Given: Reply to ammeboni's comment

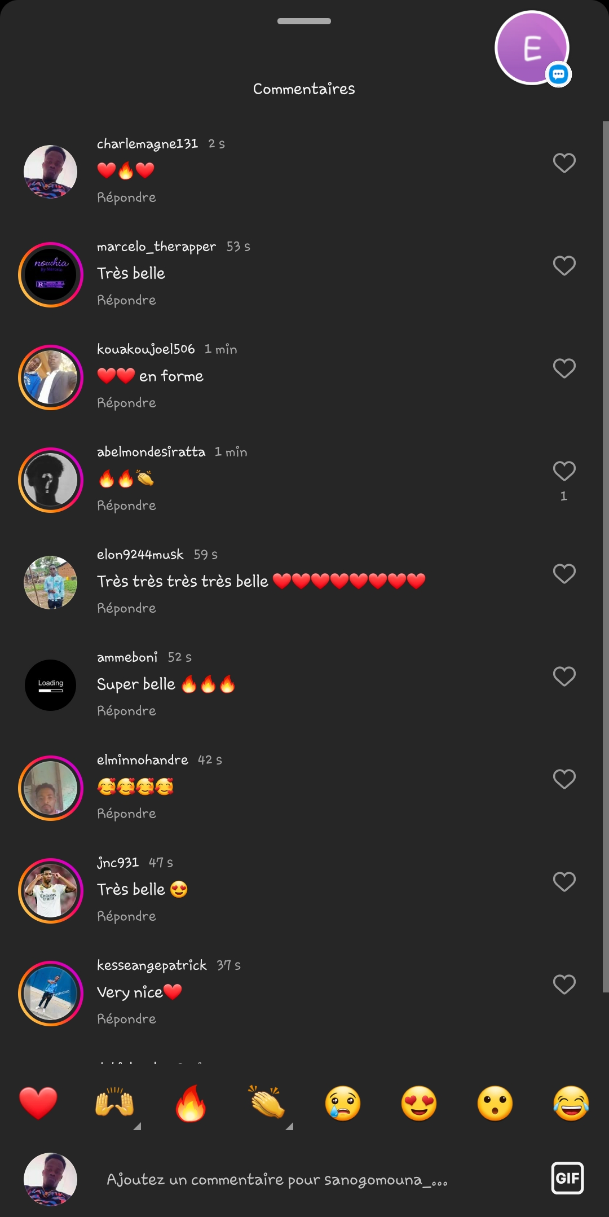Looking at the screenshot, I should point(126,711).
